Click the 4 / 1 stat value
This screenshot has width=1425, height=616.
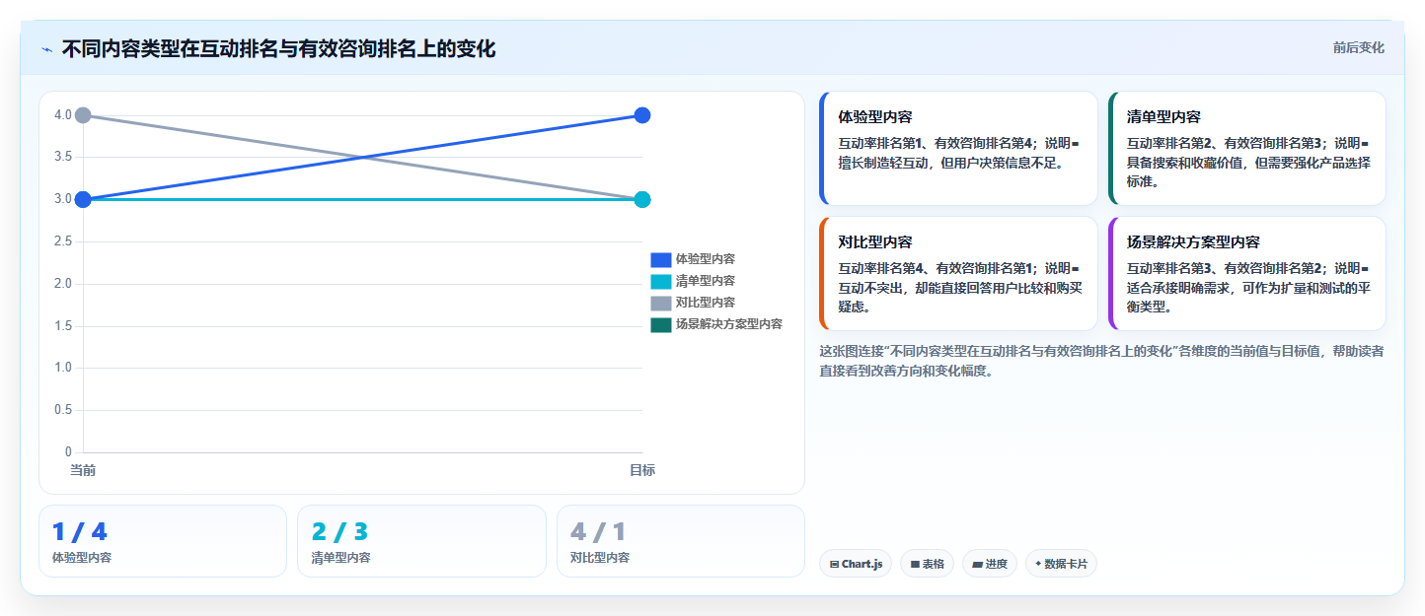pyautogui.click(x=598, y=532)
